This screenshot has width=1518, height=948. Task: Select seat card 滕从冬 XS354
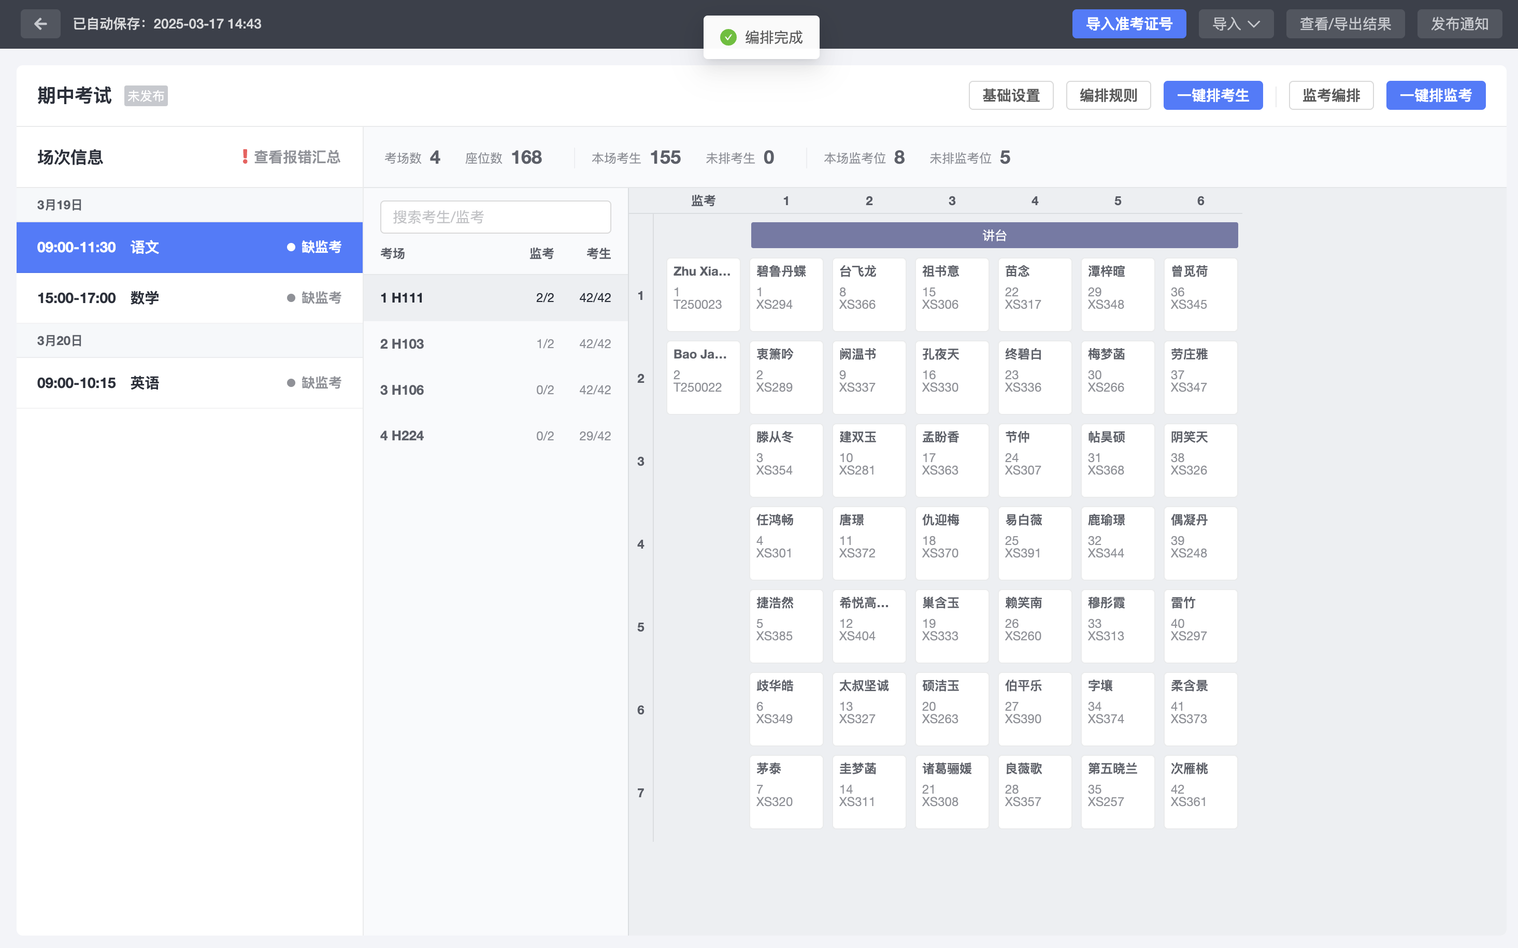click(x=785, y=460)
